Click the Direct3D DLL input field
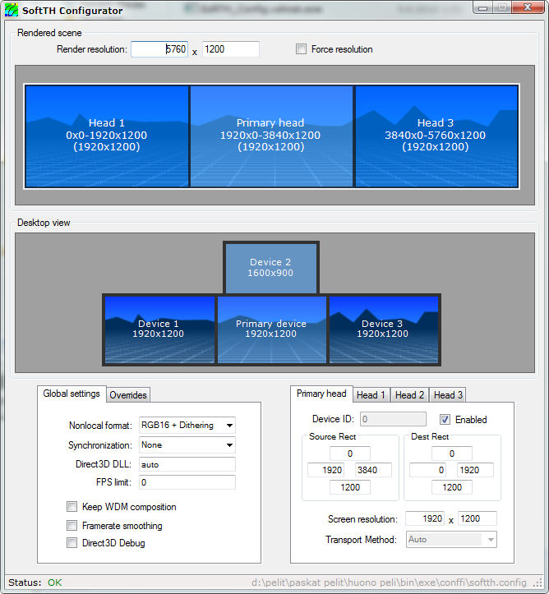 pos(187,464)
